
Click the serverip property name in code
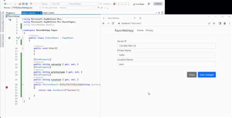(56, 64)
